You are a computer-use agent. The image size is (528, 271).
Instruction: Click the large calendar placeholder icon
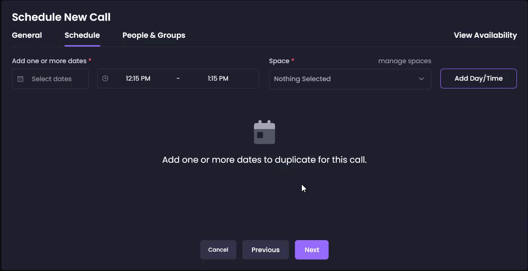pos(264,132)
